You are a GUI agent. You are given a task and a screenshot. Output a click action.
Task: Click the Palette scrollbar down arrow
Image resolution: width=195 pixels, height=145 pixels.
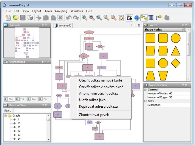click(189, 79)
